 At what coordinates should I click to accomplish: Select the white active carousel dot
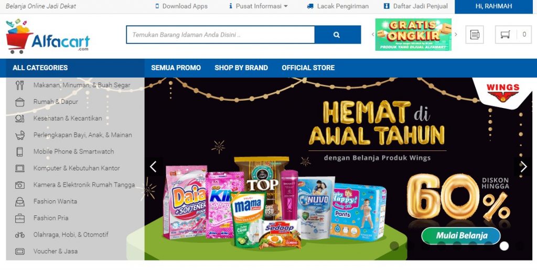(x=504, y=246)
